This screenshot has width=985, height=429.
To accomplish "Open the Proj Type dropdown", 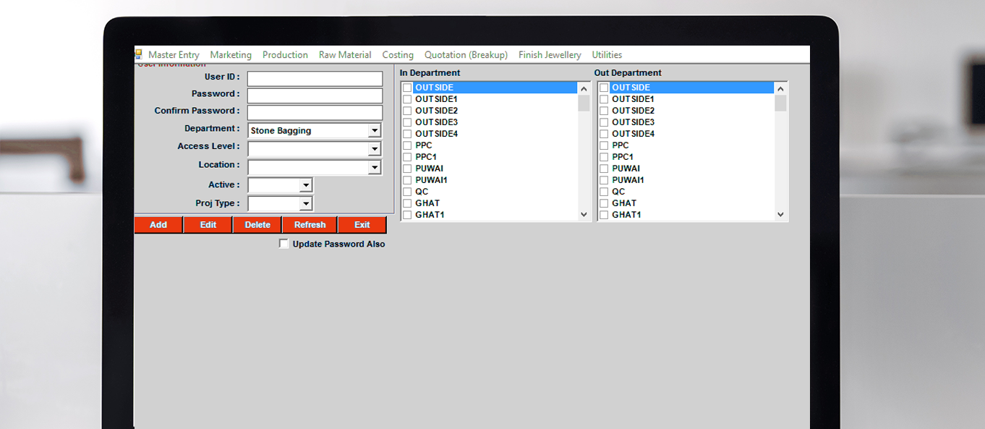I will 305,204.
